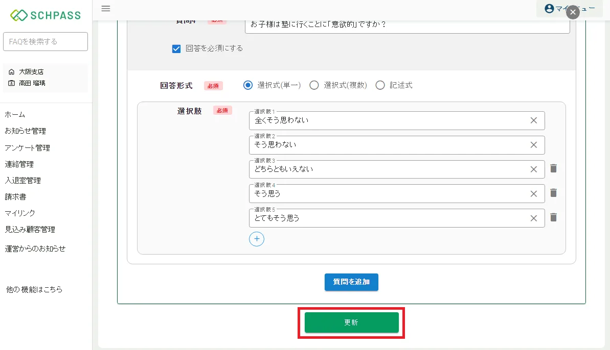610x350 pixels.
Task: Clear the そう思う choice 4 text
Action: pos(534,194)
